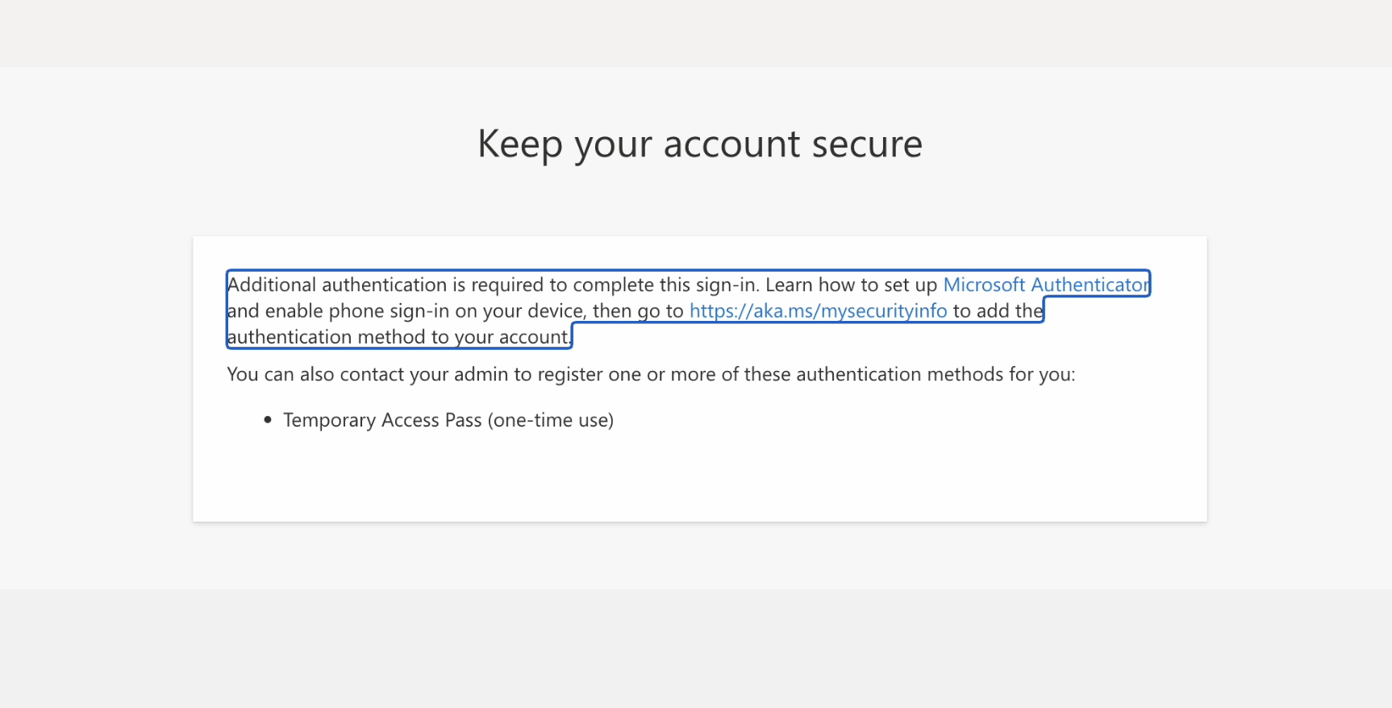1392x708 pixels.
Task: Click the gray band above the heading
Action: point(696,33)
